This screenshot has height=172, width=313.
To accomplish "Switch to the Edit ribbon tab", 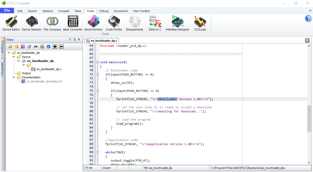I will (x=20, y=11).
